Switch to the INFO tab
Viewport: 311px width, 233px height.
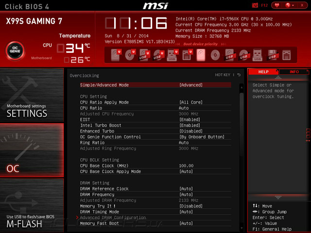[x=294, y=72]
